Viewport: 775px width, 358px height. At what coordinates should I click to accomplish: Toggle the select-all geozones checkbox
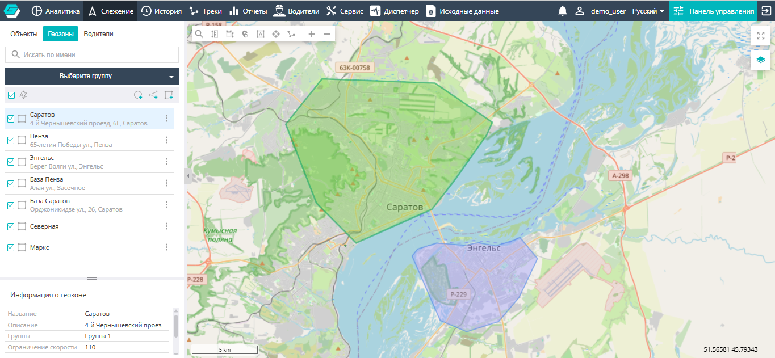pyautogui.click(x=11, y=95)
